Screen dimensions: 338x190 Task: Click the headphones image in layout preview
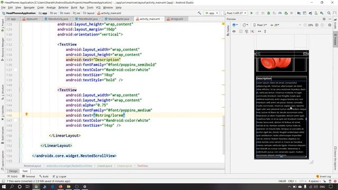275,63
